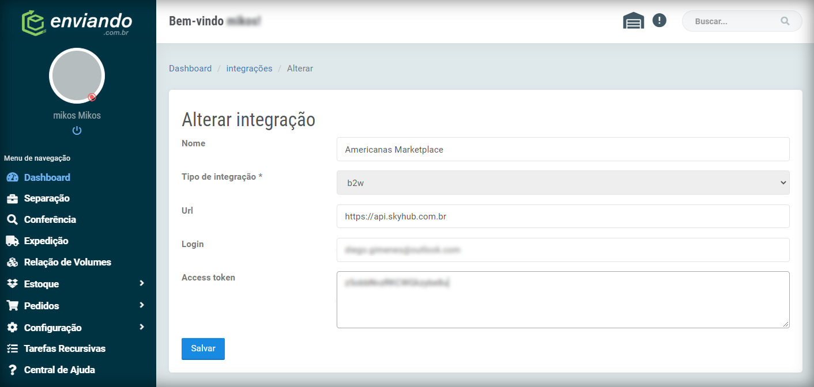Click the Alterar breadcrumb text
Image resolution: width=814 pixels, height=387 pixels.
300,68
